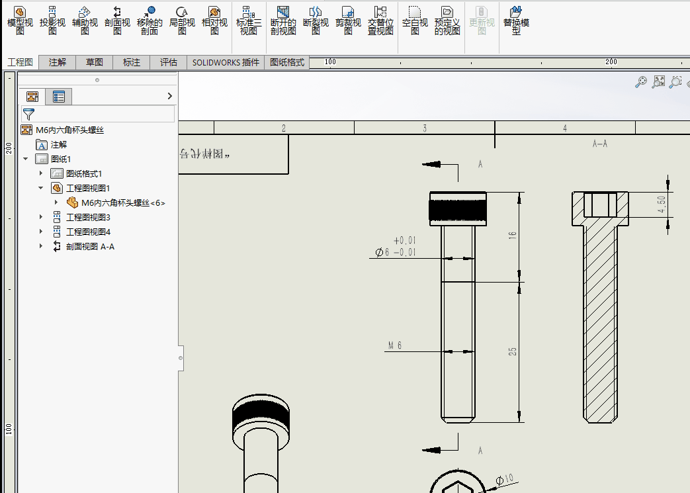
Task: Expand panel tabs with right chevron
Action: [x=170, y=96]
